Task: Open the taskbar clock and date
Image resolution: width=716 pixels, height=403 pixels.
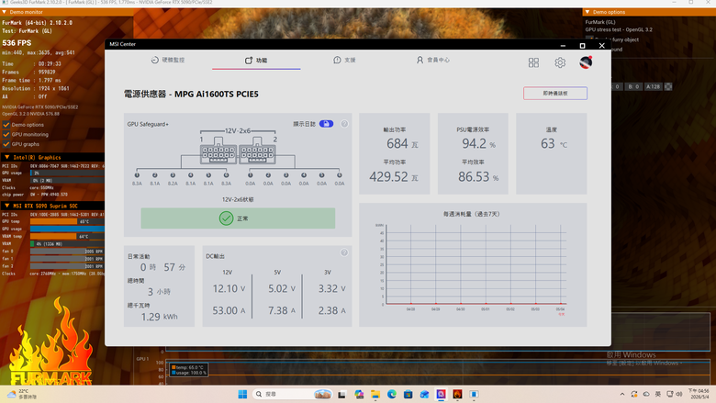Action: pyautogui.click(x=699, y=395)
